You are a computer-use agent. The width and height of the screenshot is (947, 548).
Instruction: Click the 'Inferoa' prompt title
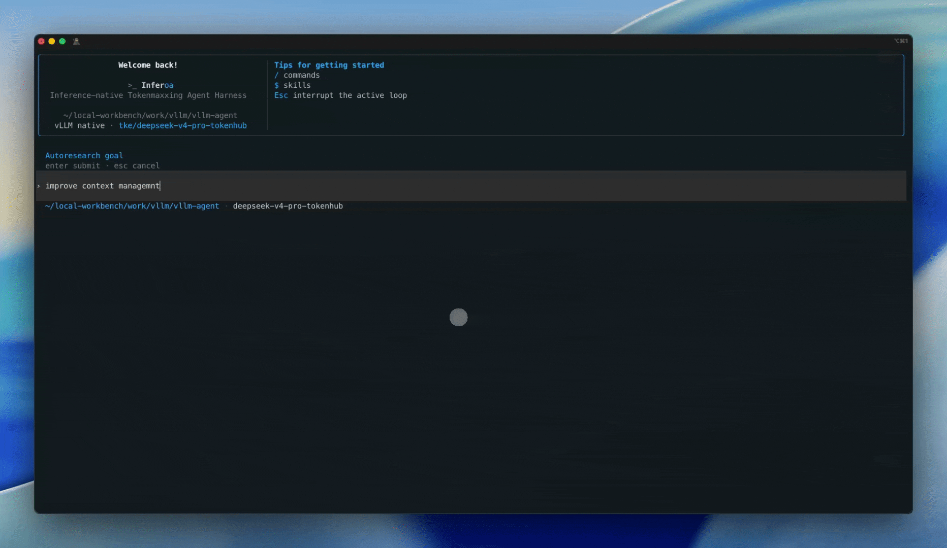click(157, 85)
